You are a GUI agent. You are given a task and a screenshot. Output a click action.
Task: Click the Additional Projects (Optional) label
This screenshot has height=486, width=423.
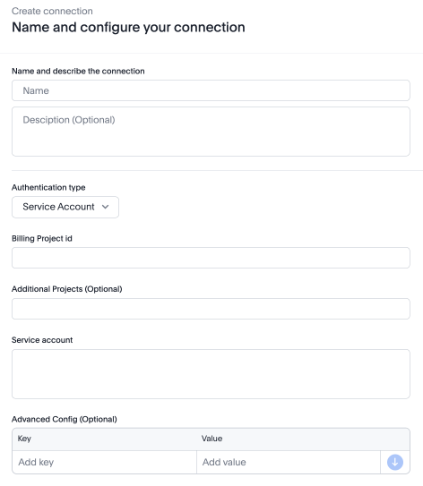[x=67, y=289]
